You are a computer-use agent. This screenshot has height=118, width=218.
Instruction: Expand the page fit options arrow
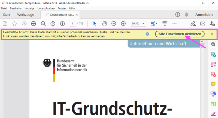click(x=156, y=24)
